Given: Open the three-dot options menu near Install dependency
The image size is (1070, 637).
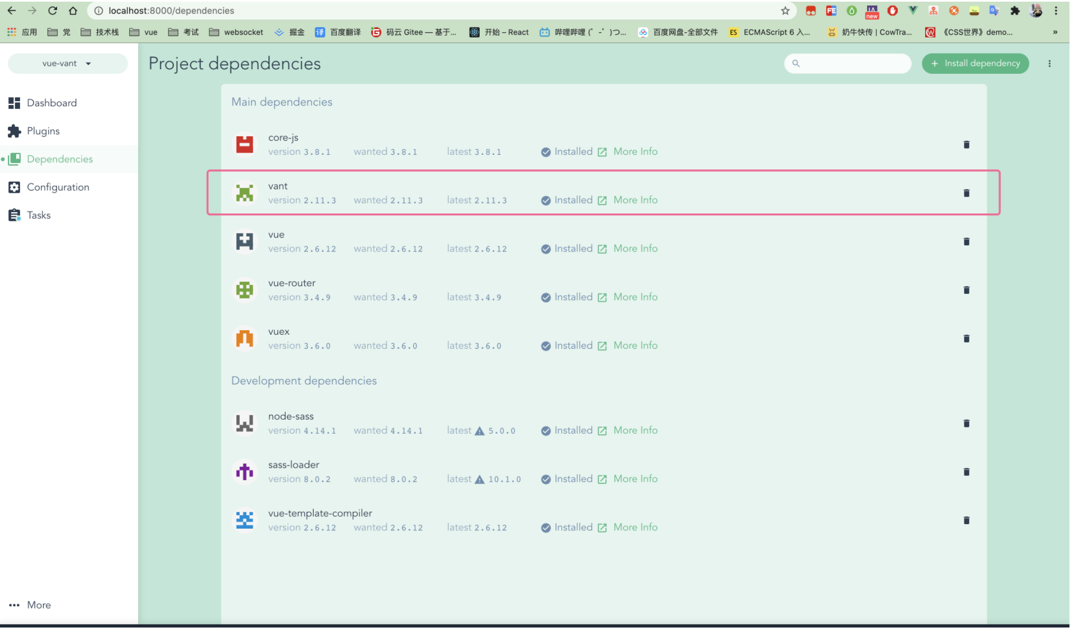Looking at the screenshot, I should click(1049, 64).
